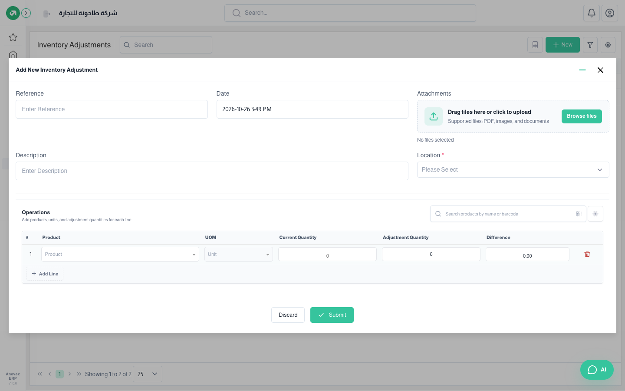Click the Inventory Adjustments list search field
Image resolution: width=625 pixels, height=391 pixels.
(x=166, y=45)
